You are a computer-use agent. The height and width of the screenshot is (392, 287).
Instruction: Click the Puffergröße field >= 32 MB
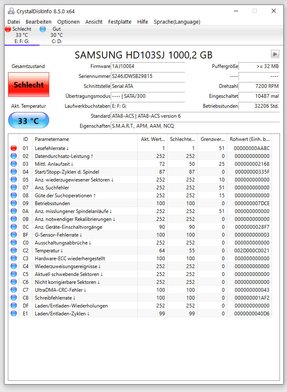[x=259, y=66]
